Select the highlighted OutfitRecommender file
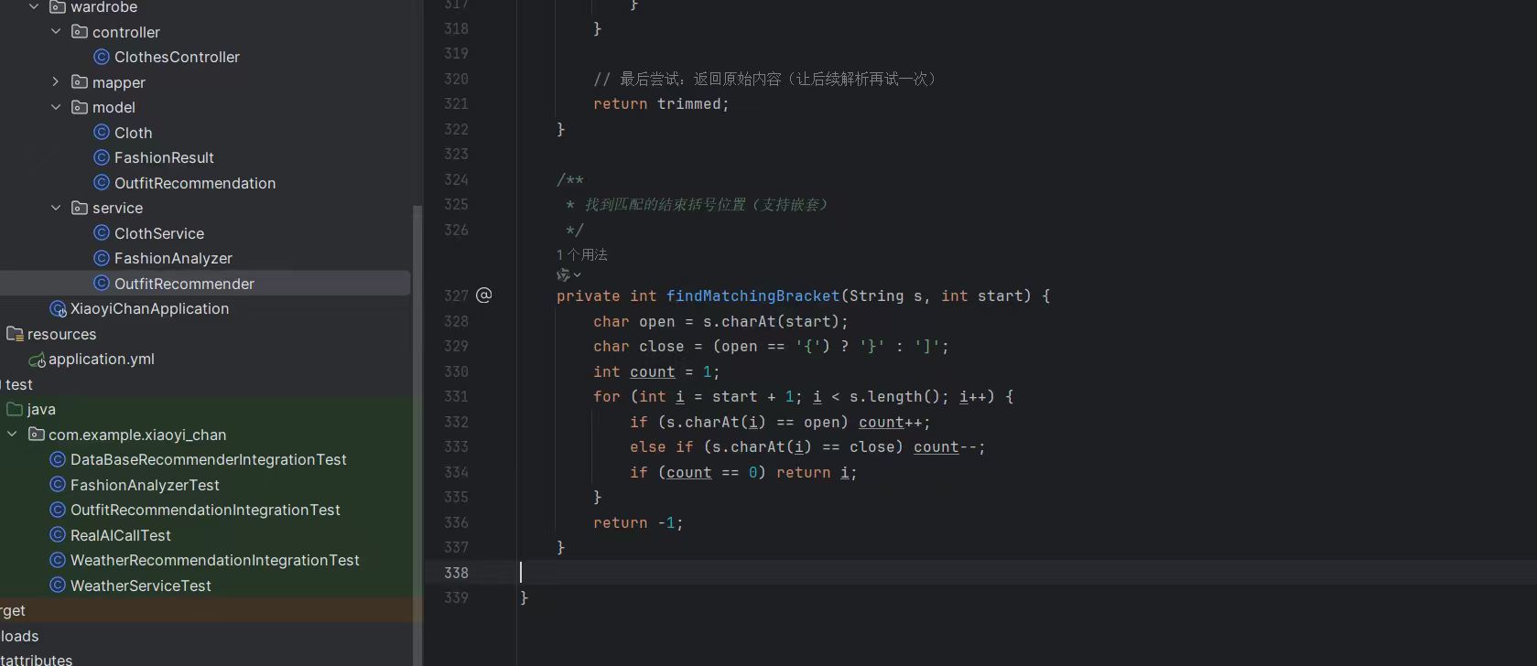The width and height of the screenshot is (1537, 666). pos(184,284)
